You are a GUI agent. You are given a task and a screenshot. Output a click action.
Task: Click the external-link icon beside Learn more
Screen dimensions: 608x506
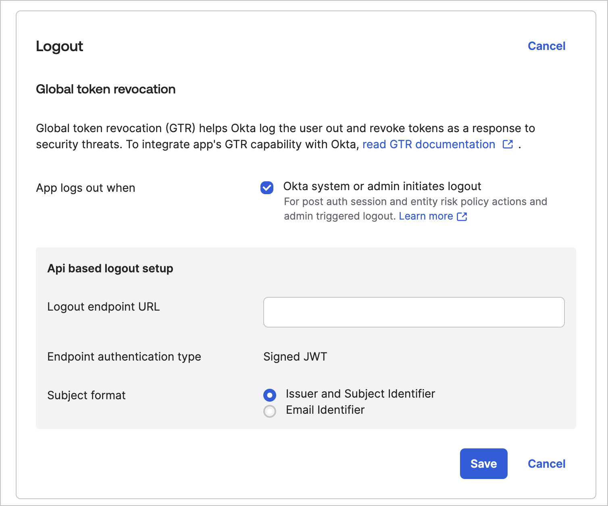tap(462, 216)
